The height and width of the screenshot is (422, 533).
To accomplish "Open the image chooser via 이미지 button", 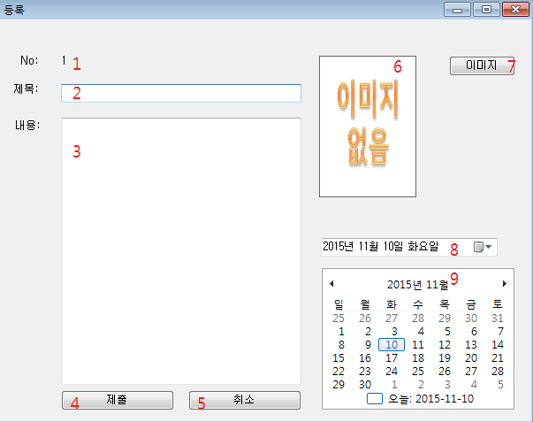I will 482,65.
